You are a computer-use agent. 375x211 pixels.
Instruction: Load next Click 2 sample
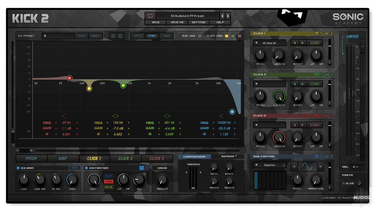pyautogui.click(x=302, y=84)
